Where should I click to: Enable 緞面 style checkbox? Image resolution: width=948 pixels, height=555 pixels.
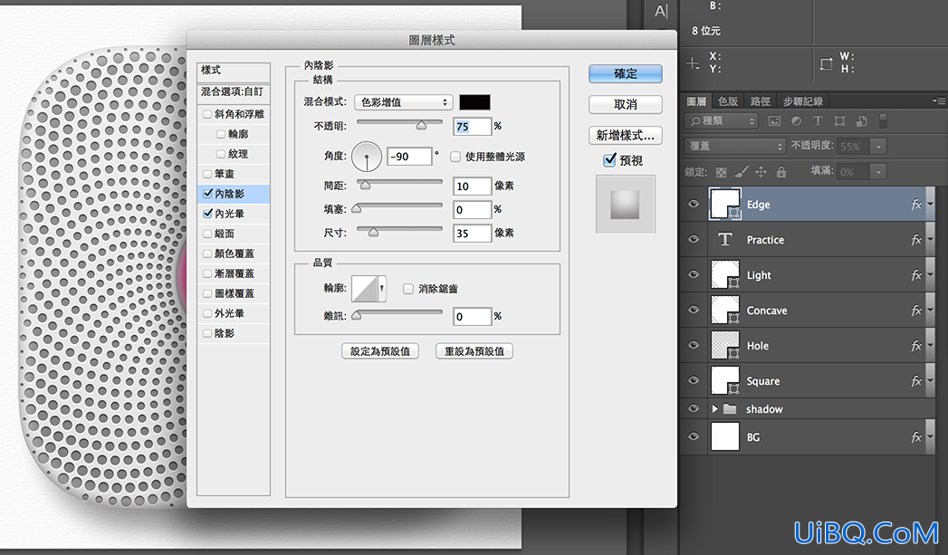pos(207,234)
